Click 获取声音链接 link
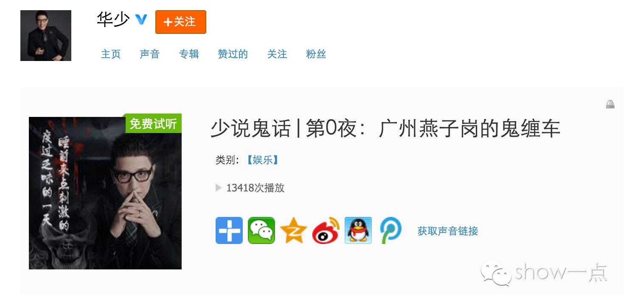 pyautogui.click(x=448, y=231)
